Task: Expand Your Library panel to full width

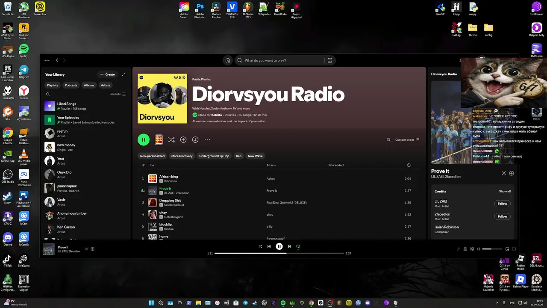Action: [x=124, y=74]
